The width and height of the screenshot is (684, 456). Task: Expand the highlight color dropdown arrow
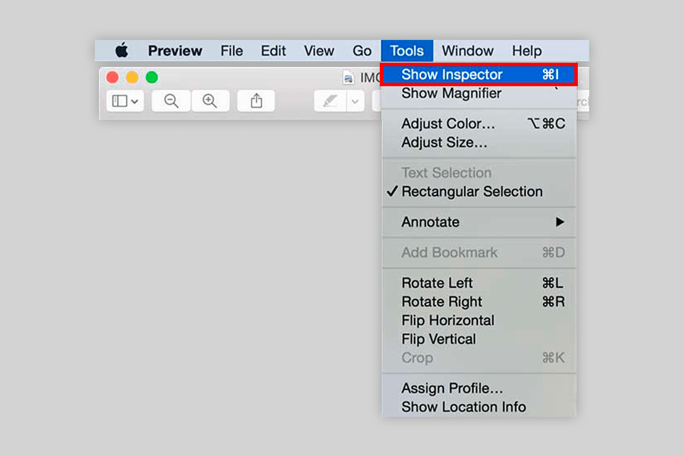coord(356,101)
